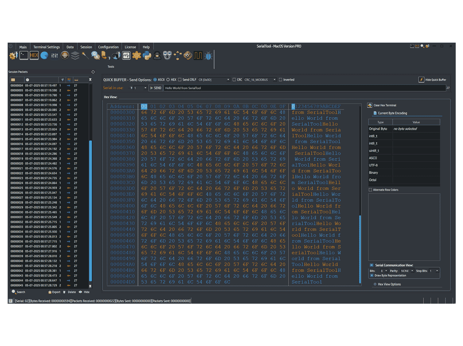
Task: Click the Delete button
Action: [x=70, y=292]
